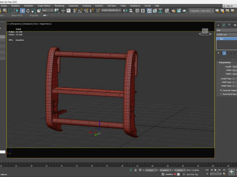Open the Curve Editor
This screenshot has height=177, width=237.
click(x=155, y=11)
